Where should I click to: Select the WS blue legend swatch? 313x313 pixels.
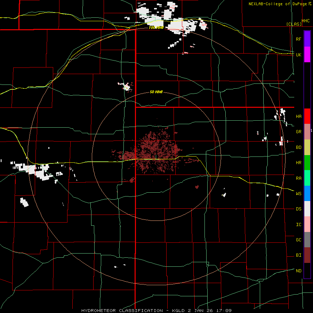click(x=307, y=193)
